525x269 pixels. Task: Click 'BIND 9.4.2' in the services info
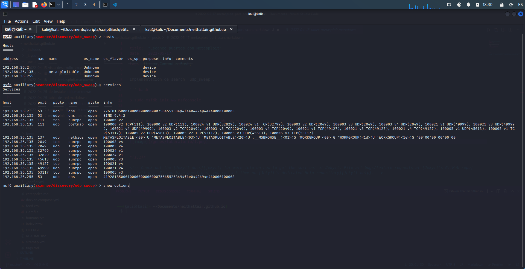pos(114,116)
